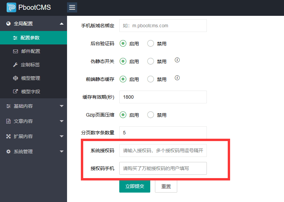284x202 pixels.
Task: Disable 后台验证码 by selecting 禁用
Action: 150,43
